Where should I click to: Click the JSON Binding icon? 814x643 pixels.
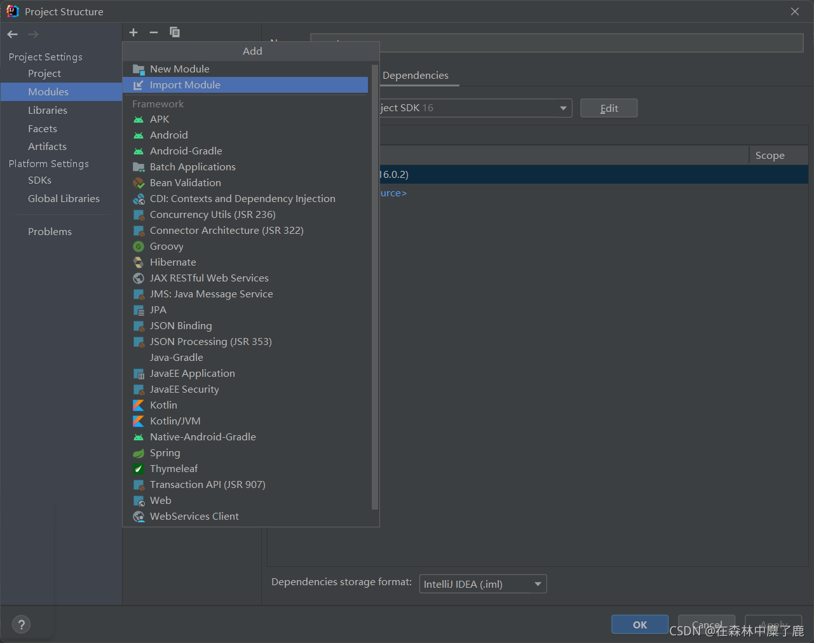139,326
